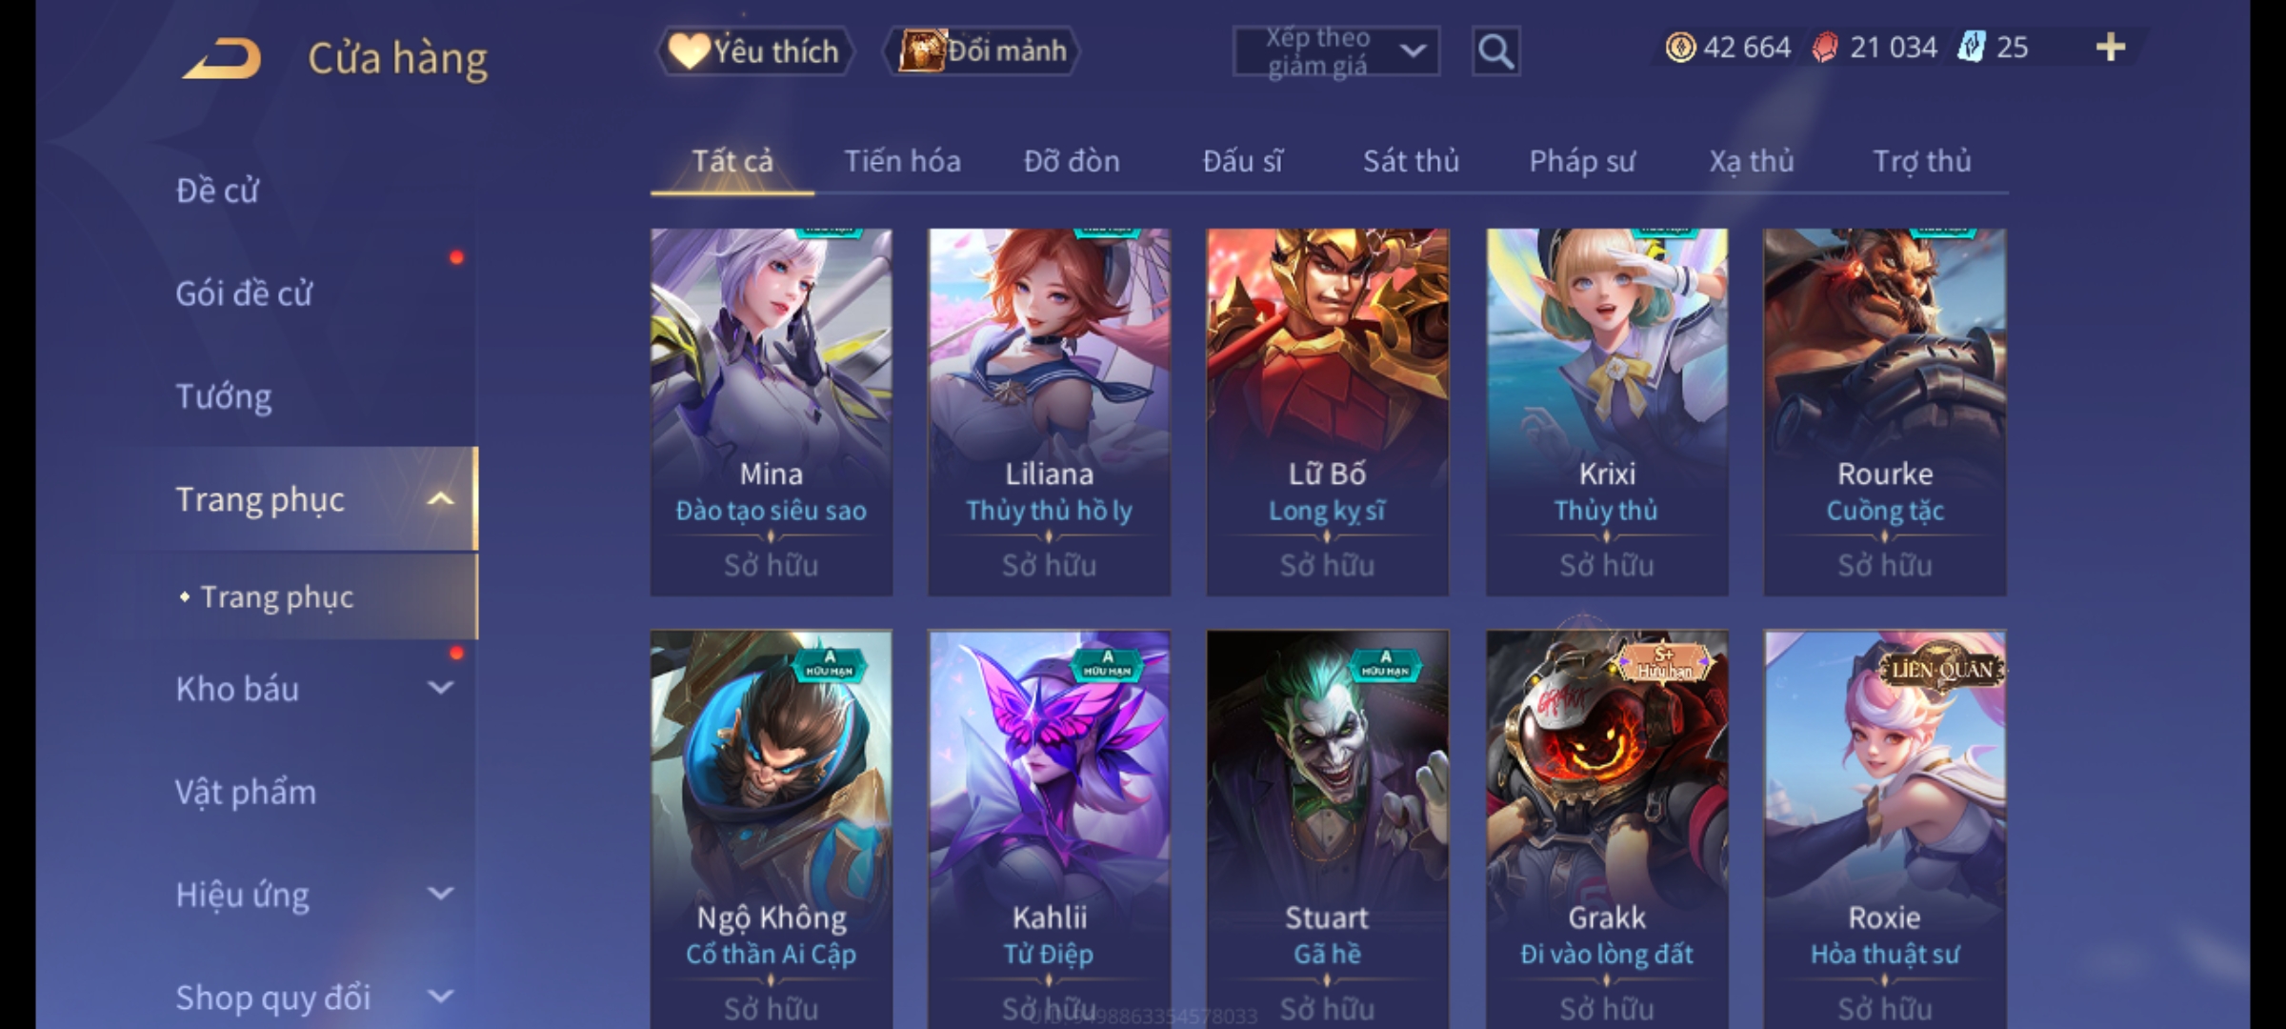Image resolution: width=2286 pixels, height=1029 pixels.
Task: Open Yêu thích heart favorites
Action: point(755,51)
